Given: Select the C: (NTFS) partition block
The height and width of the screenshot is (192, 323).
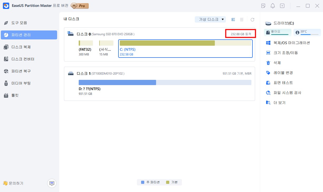Looking at the screenshot, I should [186, 49].
